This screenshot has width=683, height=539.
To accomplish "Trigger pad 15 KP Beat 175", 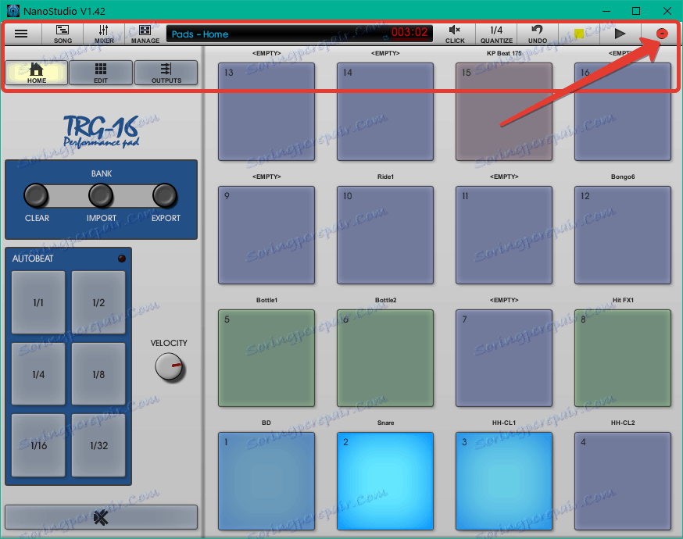I will click(x=504, y=112).
